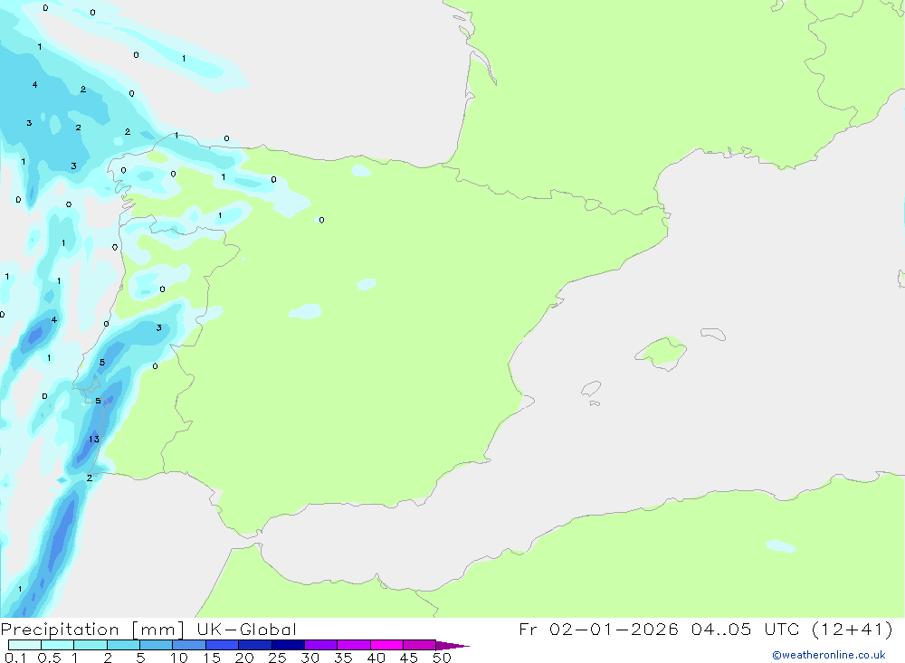
Task: Click the purple swatch between 30 and 35
Action: click(320, 645)
